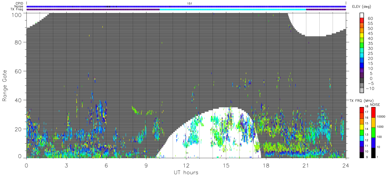Select the white top segment of ELEV colorbar
The width and height of the screenshot is (389, 179).
[362, 15]
